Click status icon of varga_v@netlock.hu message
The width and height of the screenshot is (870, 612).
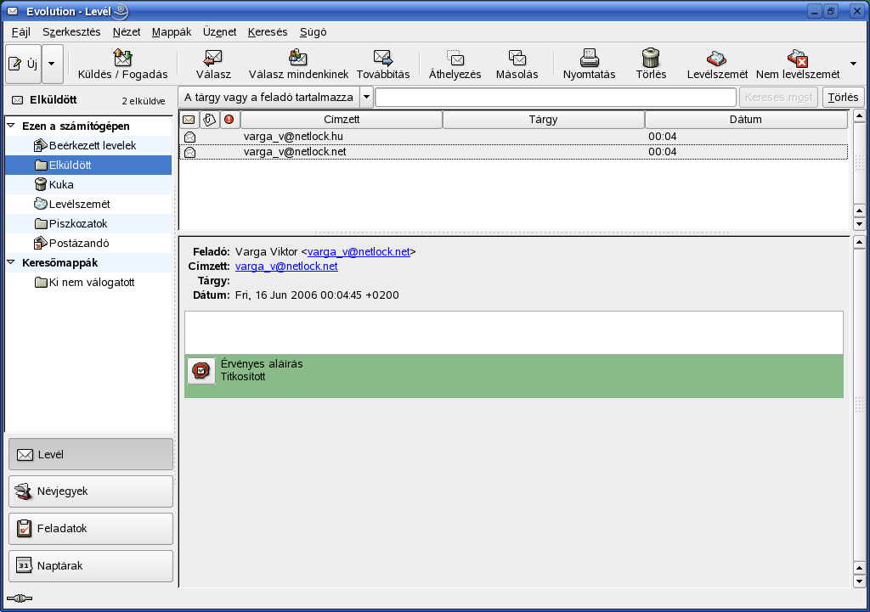point(189,137)
